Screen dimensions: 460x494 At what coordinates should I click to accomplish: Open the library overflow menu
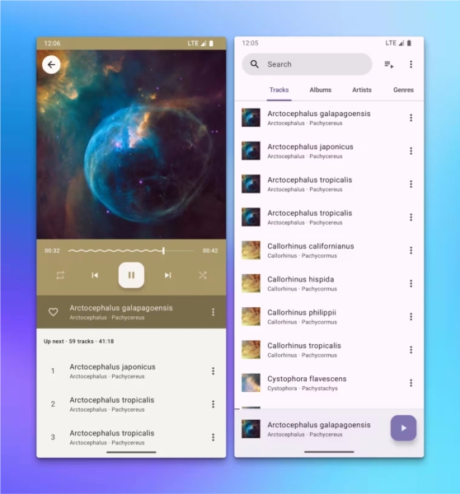[x=411, y=64]
